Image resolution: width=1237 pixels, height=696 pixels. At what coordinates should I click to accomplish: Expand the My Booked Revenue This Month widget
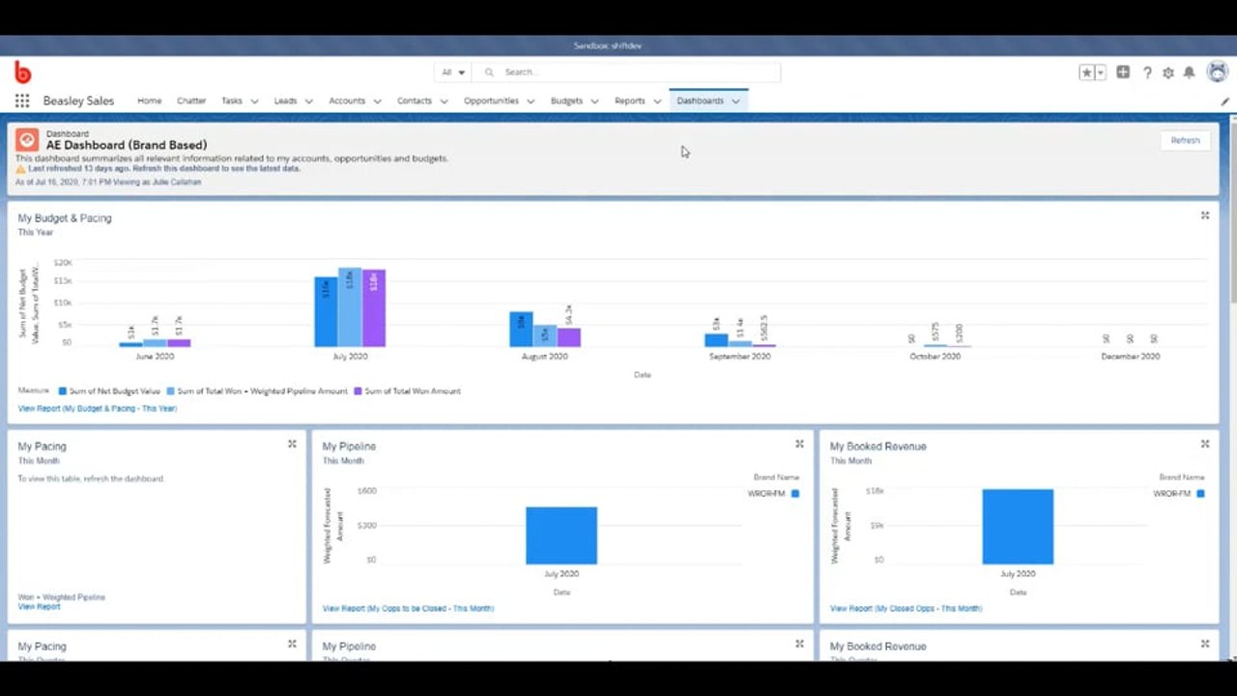pyautogui.click(x=1205, y=444)
